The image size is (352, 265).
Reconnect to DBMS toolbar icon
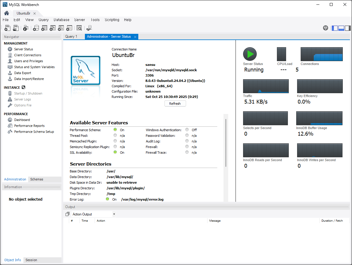tap(89, 28)
